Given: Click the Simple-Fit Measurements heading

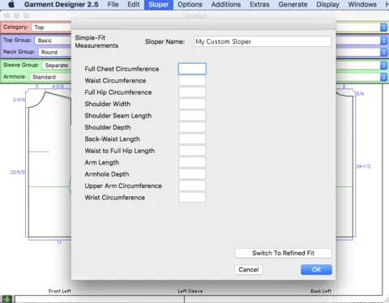Looking at the screenshot, I should (x=96, y=41).
